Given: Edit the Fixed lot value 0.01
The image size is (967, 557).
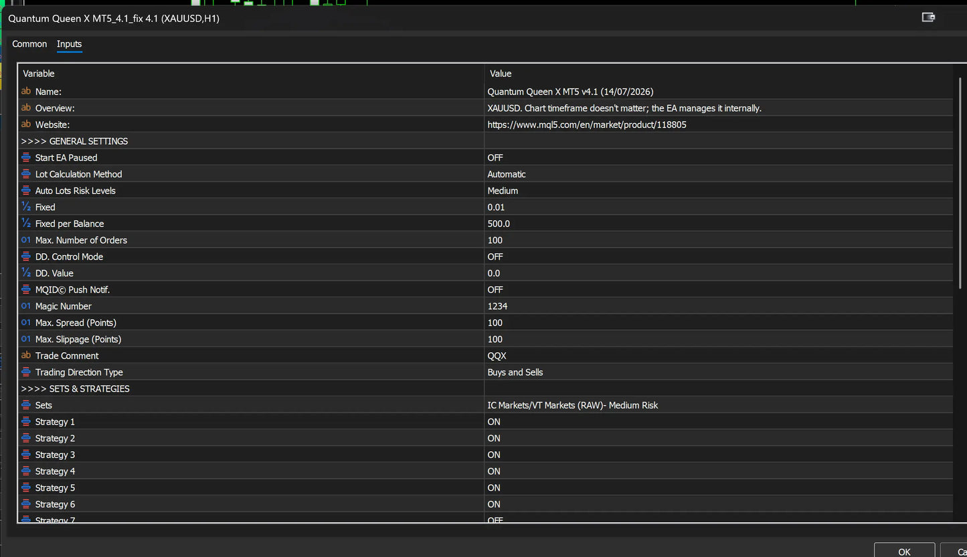Looking at the screenshot, I should [x=719, y=207].
